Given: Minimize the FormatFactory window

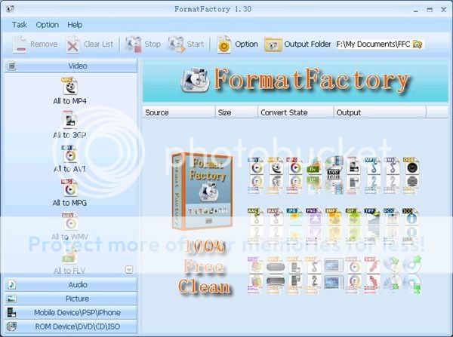Looking at the screenshot, I should [416, 10].
